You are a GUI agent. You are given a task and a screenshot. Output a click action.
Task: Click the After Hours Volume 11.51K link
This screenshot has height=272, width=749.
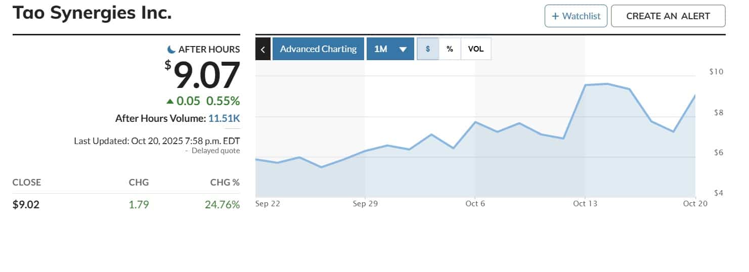[x=224, y=119]
